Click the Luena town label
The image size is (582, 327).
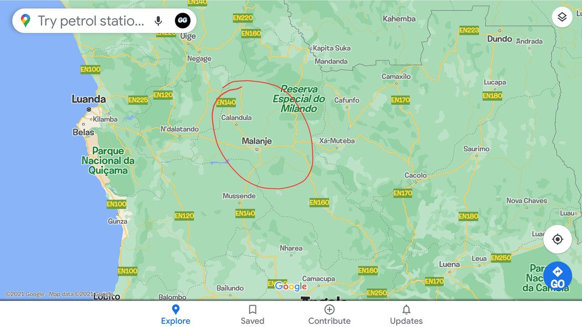point(449,264)
